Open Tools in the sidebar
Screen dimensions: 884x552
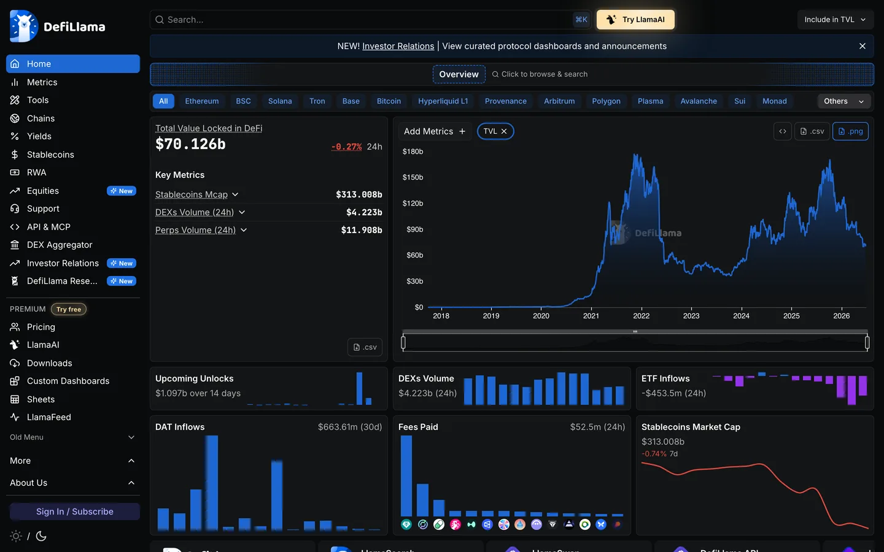pos(73,100)
